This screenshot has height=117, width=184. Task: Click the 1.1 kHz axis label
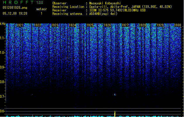(x=3, y=38)
